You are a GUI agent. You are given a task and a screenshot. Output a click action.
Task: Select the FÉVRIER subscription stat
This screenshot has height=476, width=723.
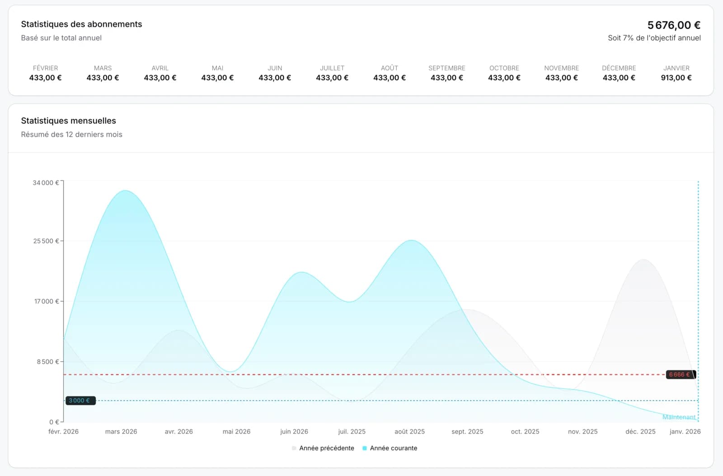point(45,73)
